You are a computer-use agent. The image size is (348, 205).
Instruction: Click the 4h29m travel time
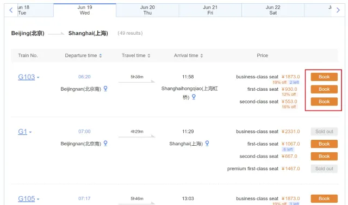point(137,132)
